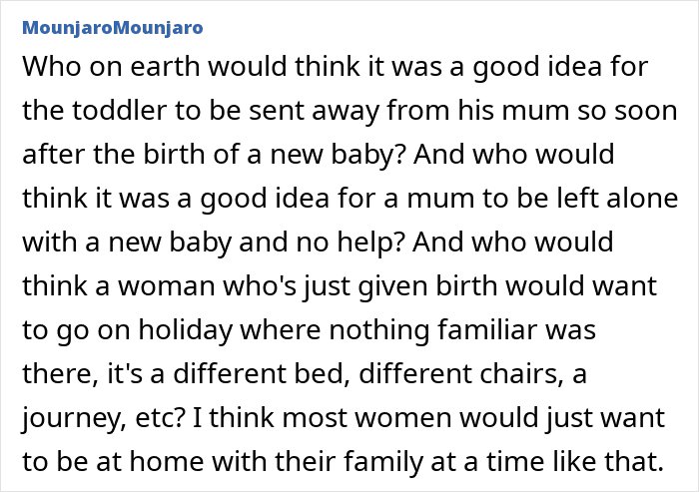699x492 pixels.
Task: Click the words 'to go on holiday'
Action: click(128, 330)
